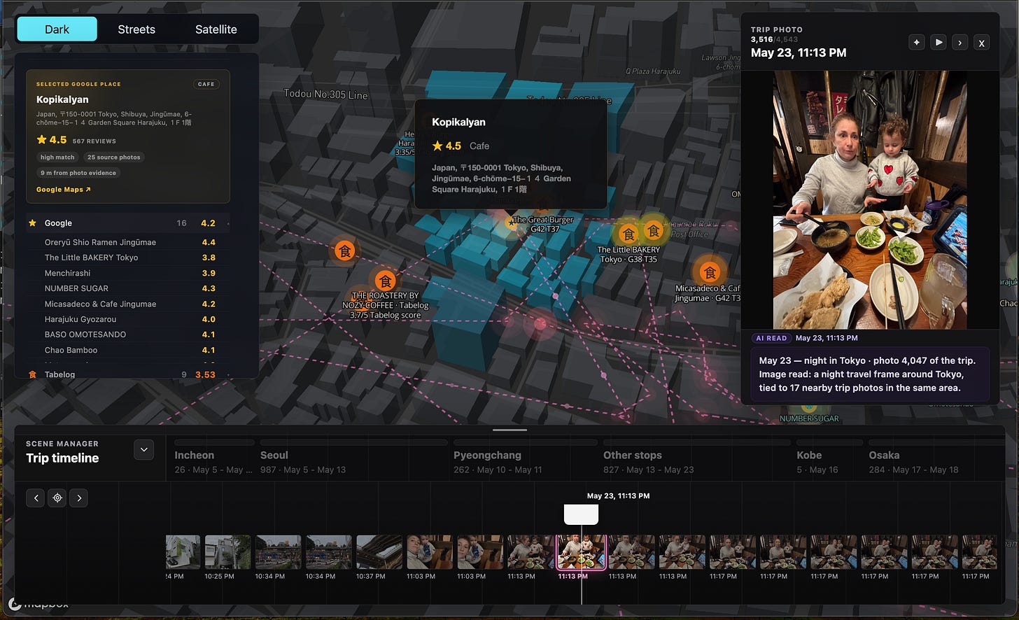Click the previous timeline arrow button
Screen dimensions: 1019x620
[x=36, y=498]
